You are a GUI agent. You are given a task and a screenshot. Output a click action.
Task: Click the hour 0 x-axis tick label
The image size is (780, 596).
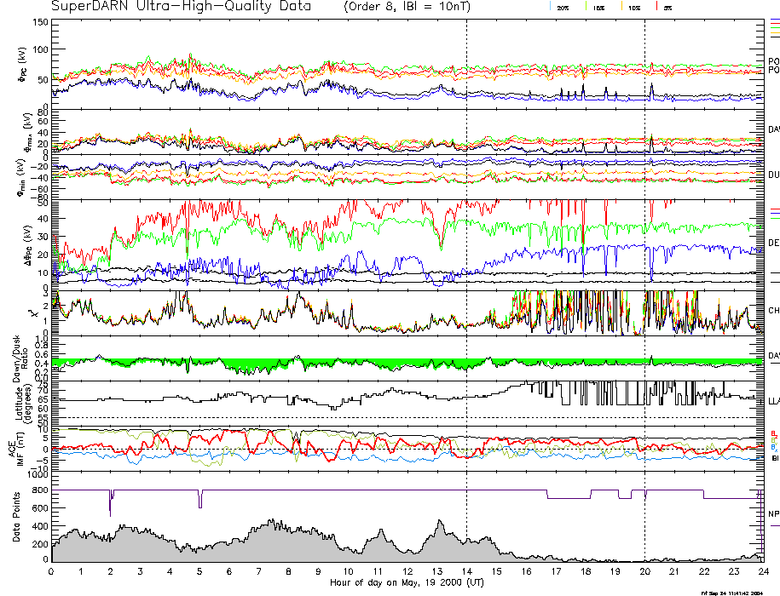coord(52,572)
